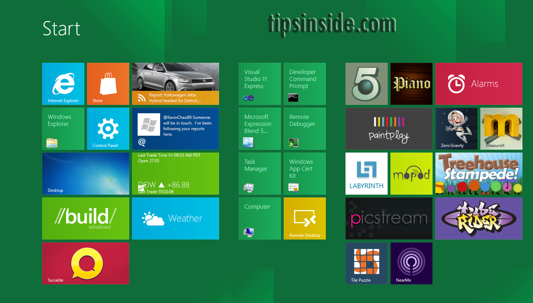533x303 pixels.
Task: Open the MeasureIt tile
Action: pyautogui.click(x=501, y=129)
